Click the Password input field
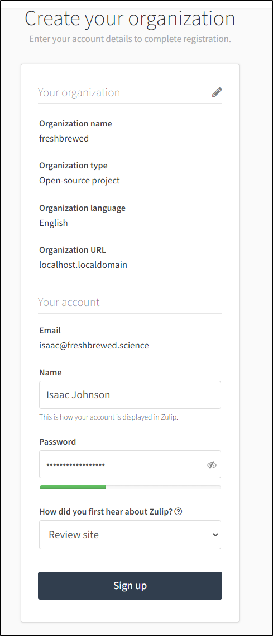 click(x=130, y=464)
